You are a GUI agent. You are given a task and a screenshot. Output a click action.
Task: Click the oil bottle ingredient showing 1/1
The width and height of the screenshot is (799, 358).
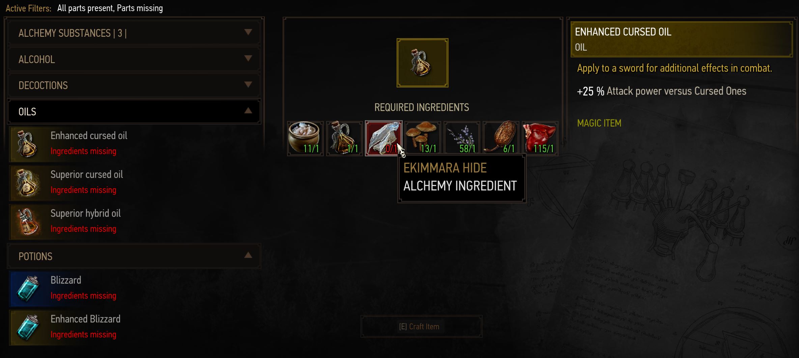[x=344, y=138]
